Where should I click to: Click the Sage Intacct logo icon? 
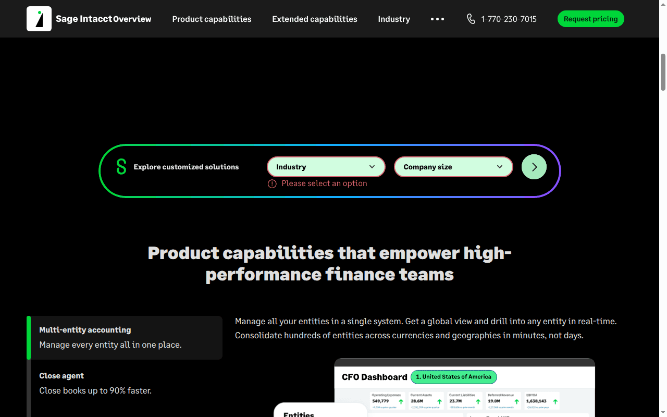[x=39, y=19]
